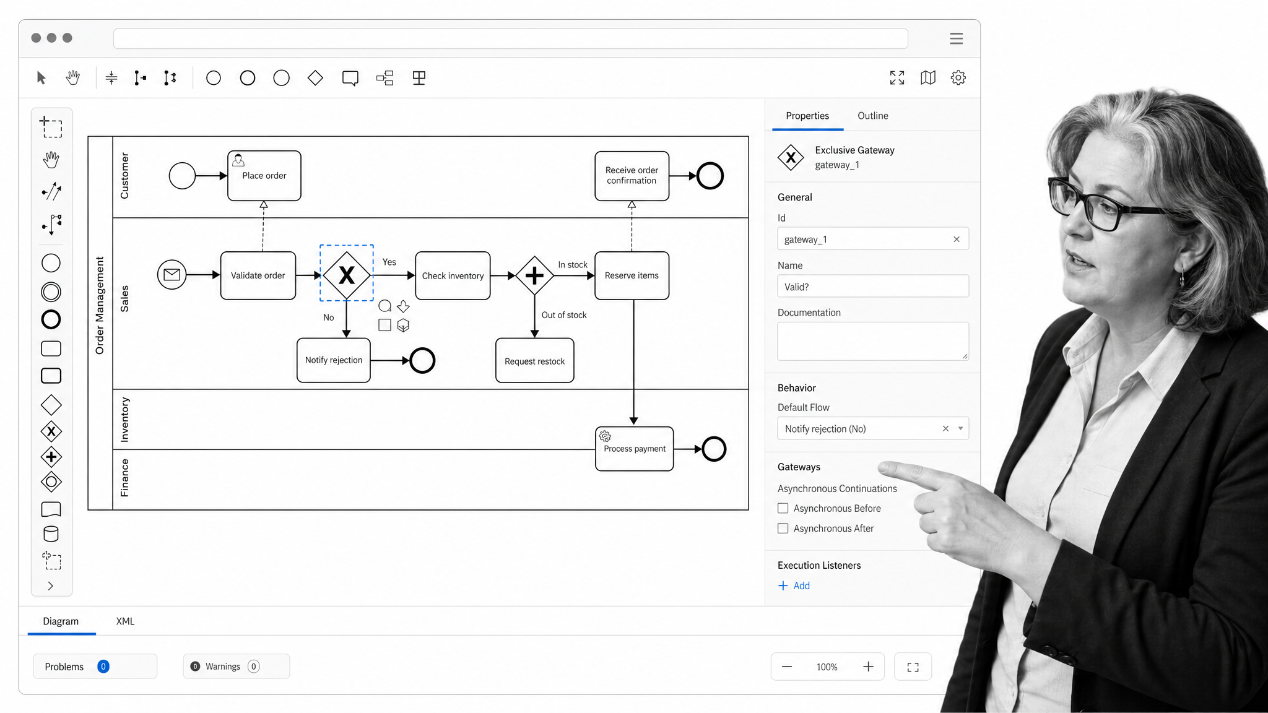Switch to the Properties tab
Screen dimensions: 1268x713
pyautogui.click(x=807, y=116)
